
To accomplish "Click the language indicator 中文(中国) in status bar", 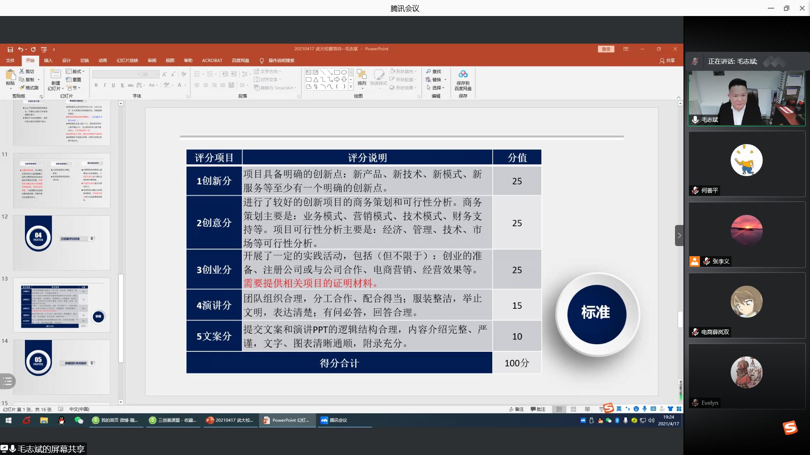I will (x=79, y=409).
